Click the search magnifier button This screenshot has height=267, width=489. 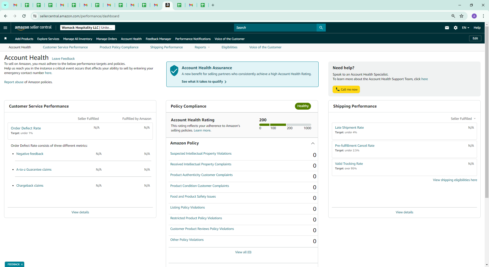coord(321,27)
